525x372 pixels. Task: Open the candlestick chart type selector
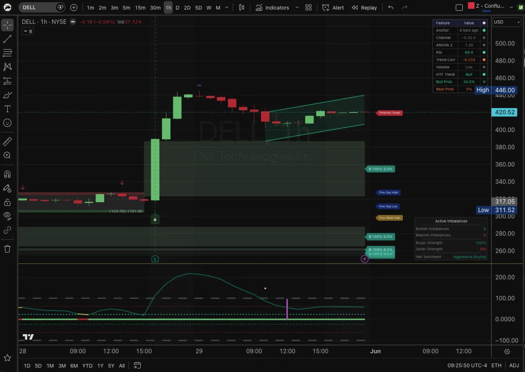tap(241, 7)
